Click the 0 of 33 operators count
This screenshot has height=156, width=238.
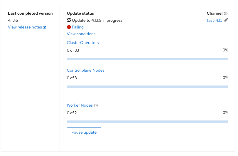point(73,50)
